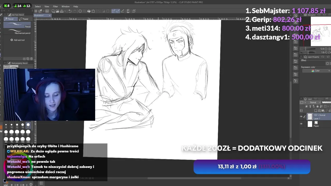Click the delete sub tool trash icon
The image size is (331, 186).
[x=32, y=59]
